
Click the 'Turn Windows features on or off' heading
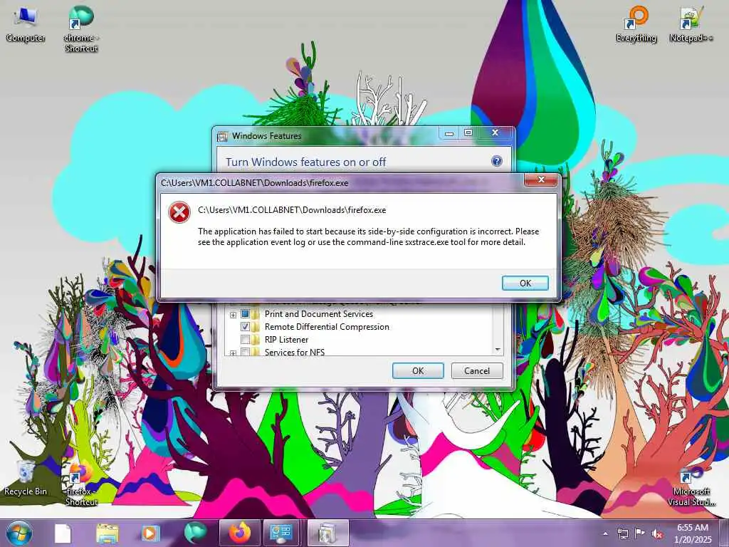click(x=305, y=162)
